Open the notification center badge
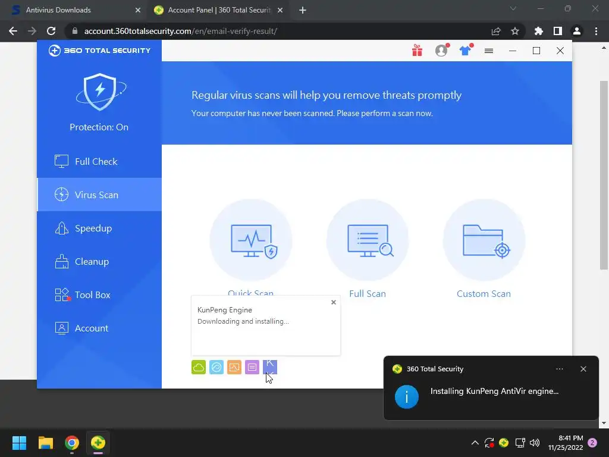This screenshot has width=609, height=457. (x=592, y=443)
